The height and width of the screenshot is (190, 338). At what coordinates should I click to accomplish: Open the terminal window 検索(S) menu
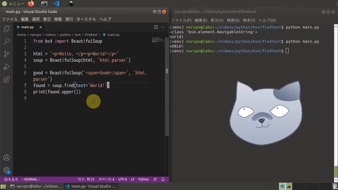[233, 20]
